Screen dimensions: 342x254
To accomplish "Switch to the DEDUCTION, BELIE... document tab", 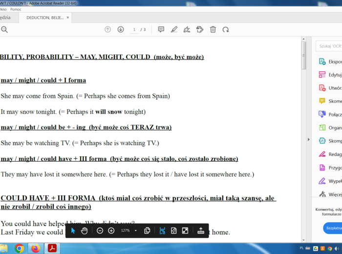I will click(45, 18).
